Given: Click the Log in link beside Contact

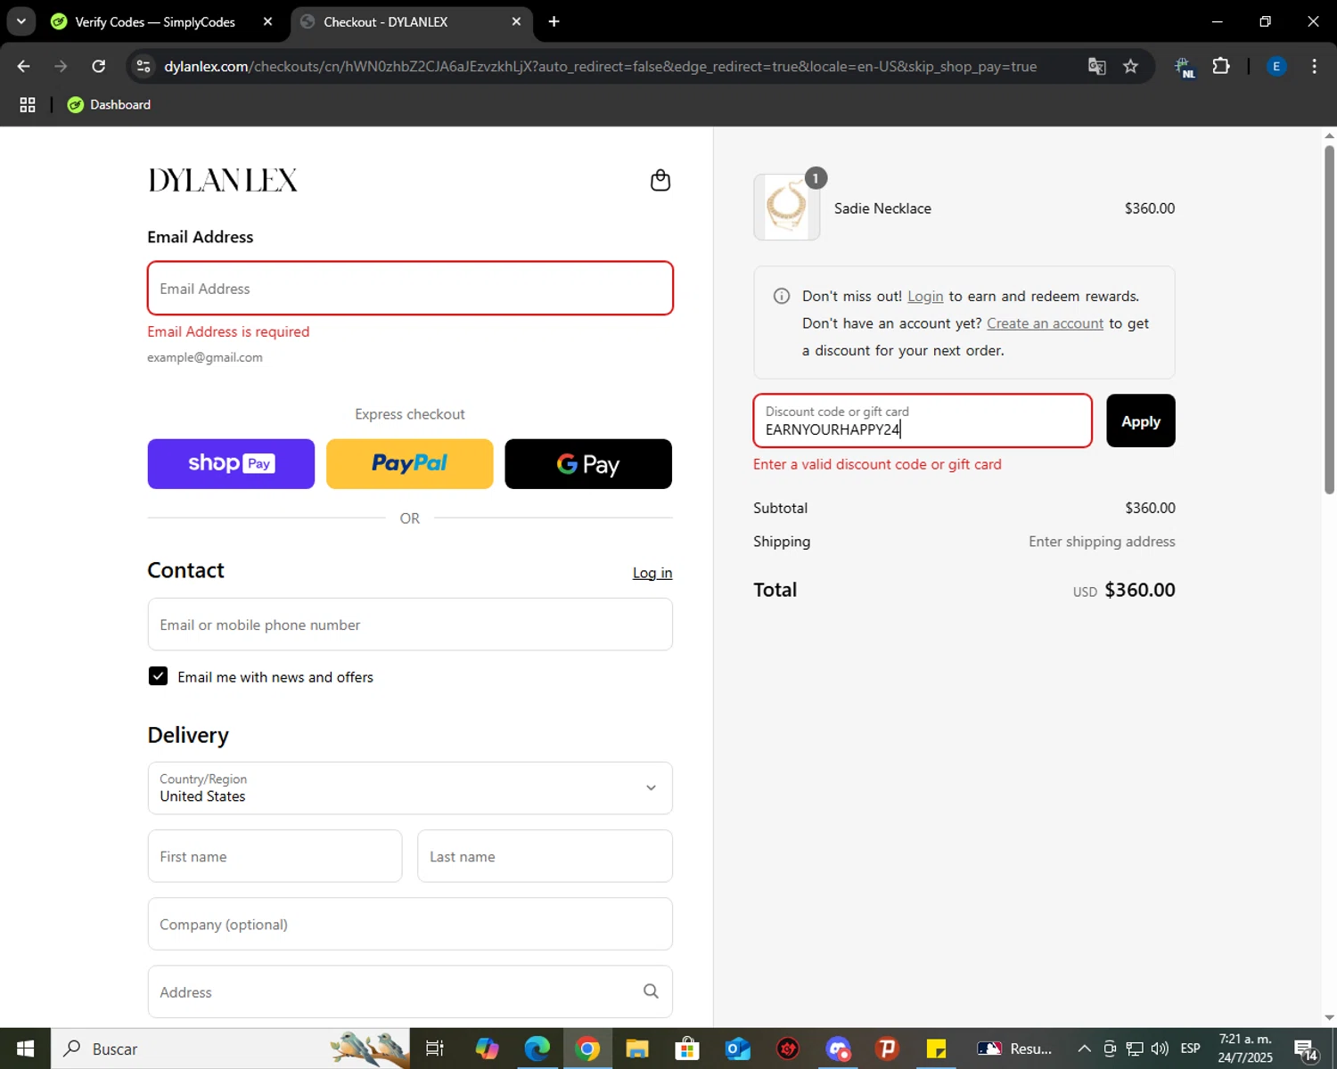Looking at the screenshot, I should [x=652, y=573].
